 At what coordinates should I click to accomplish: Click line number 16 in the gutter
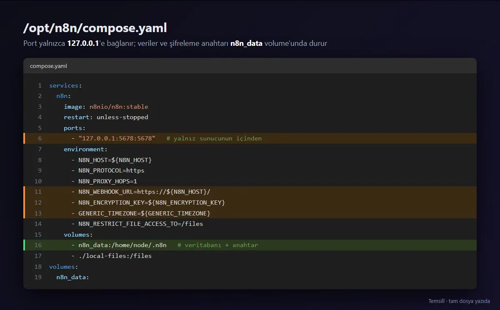(38, 245)
